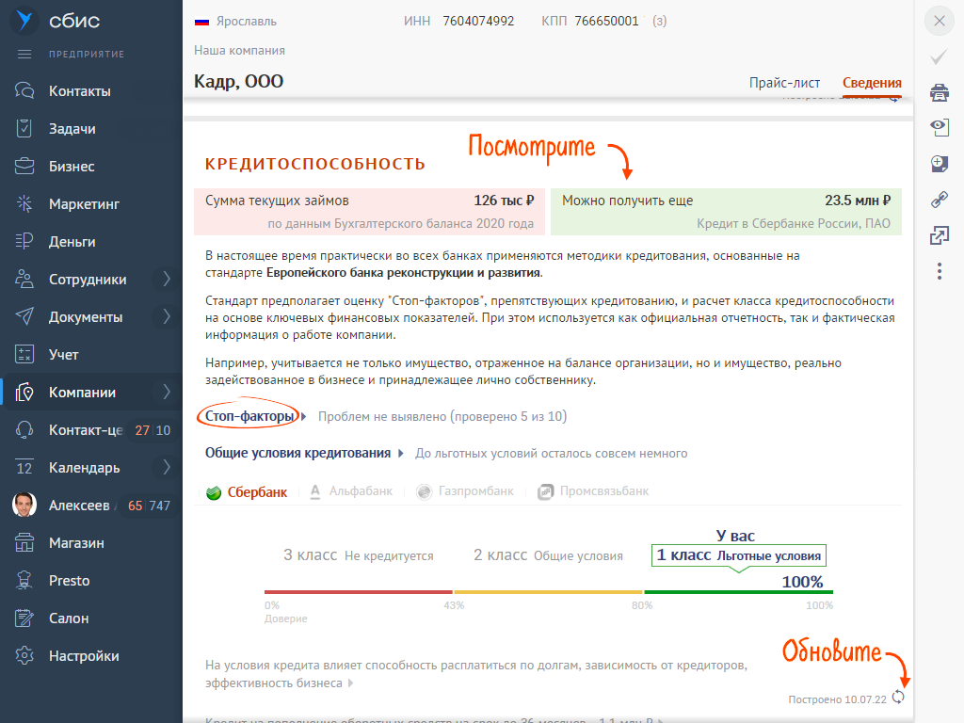Open Контакт-центр in the sidebar
964x723 pixels.
click(x=86, y=429)
